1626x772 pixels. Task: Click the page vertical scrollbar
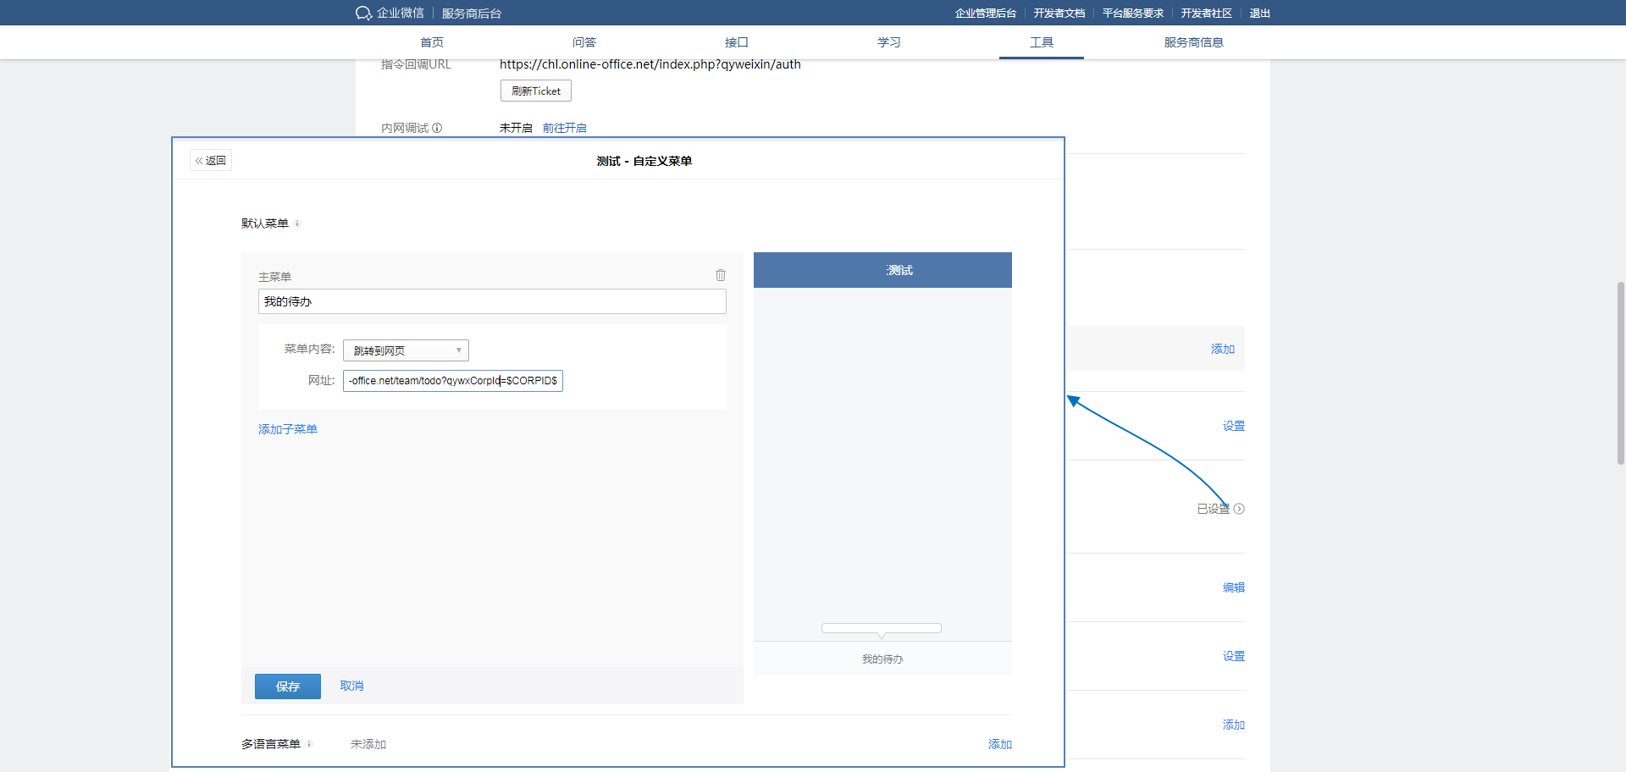[1621, 372]
